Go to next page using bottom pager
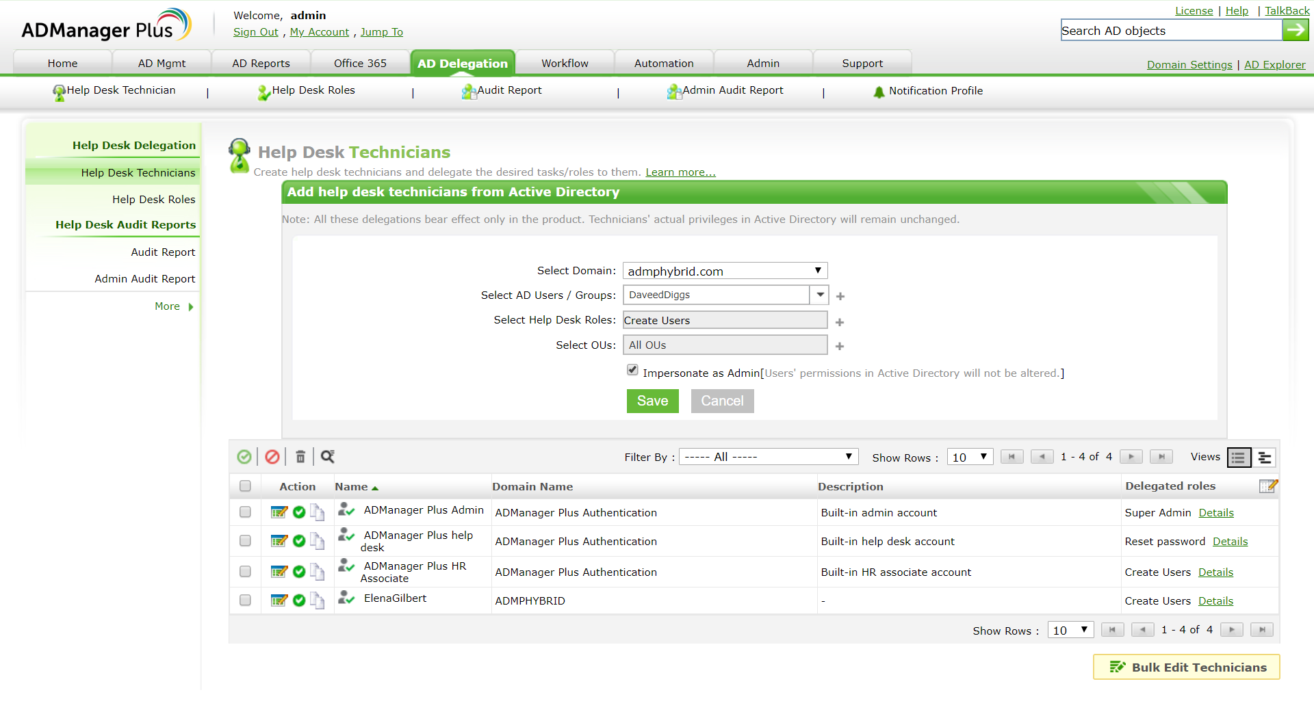Screen dimensions: 1314x727 tap(1232, 630)
